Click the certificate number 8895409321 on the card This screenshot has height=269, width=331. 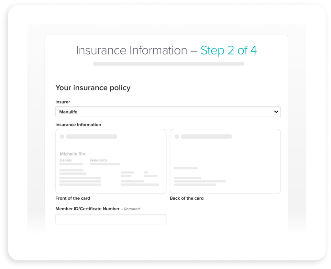(98, 160)
